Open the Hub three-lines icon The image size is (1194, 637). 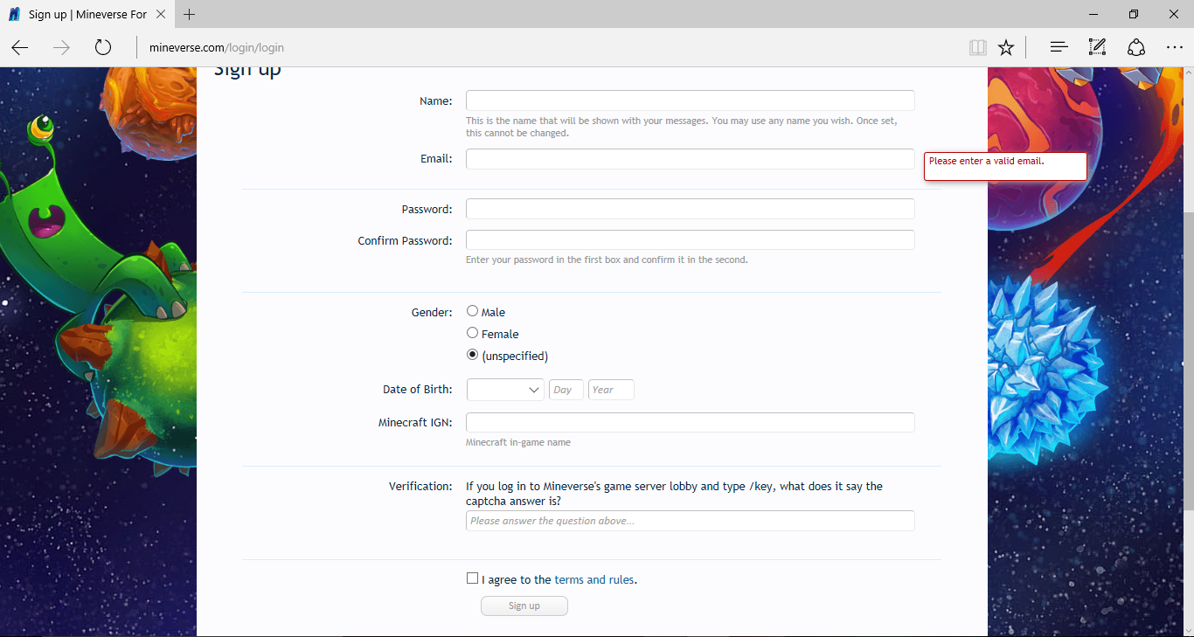point(1059,48)
